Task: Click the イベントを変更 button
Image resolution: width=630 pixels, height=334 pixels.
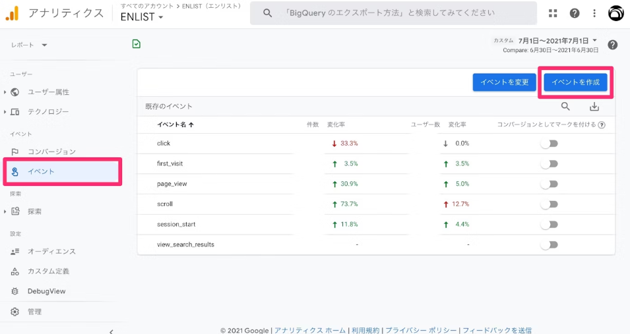Action: click(x=504, y=82)
